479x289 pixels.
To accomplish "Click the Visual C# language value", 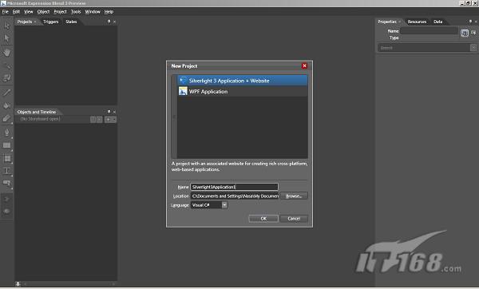I will pyautogui.click(x=200, y=205).
